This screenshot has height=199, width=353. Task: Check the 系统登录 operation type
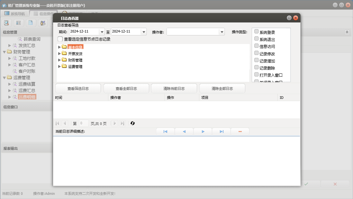click(257, 32)
